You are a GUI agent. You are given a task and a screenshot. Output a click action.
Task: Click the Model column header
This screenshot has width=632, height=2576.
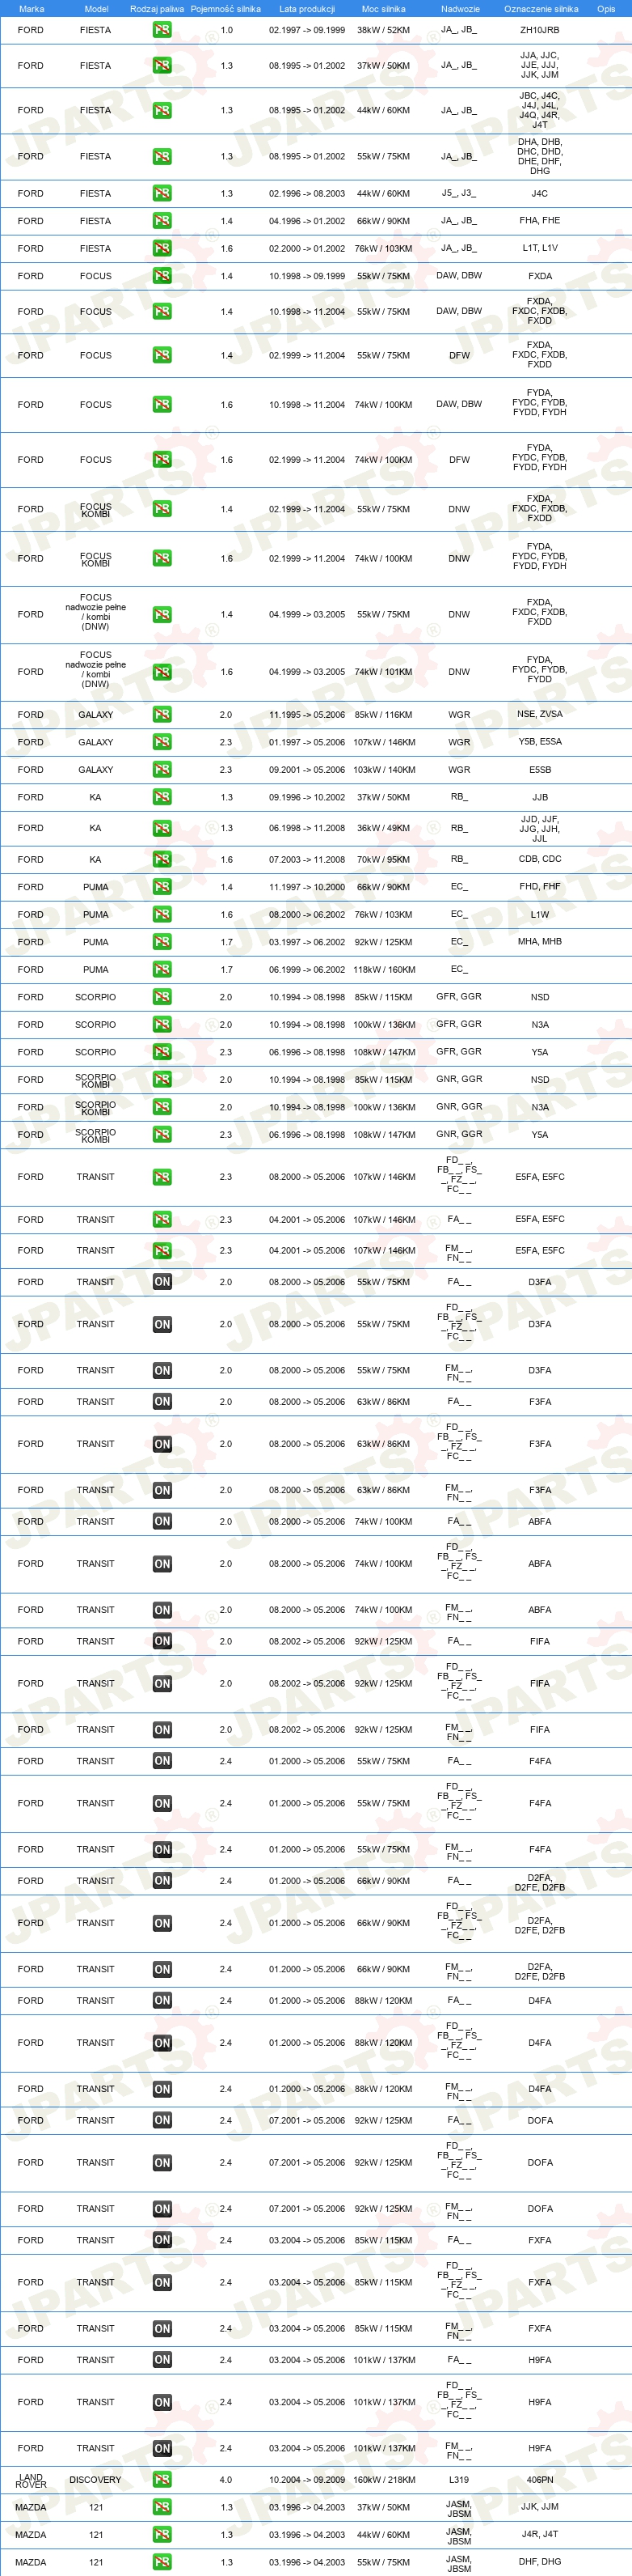(x=96, y=9)
